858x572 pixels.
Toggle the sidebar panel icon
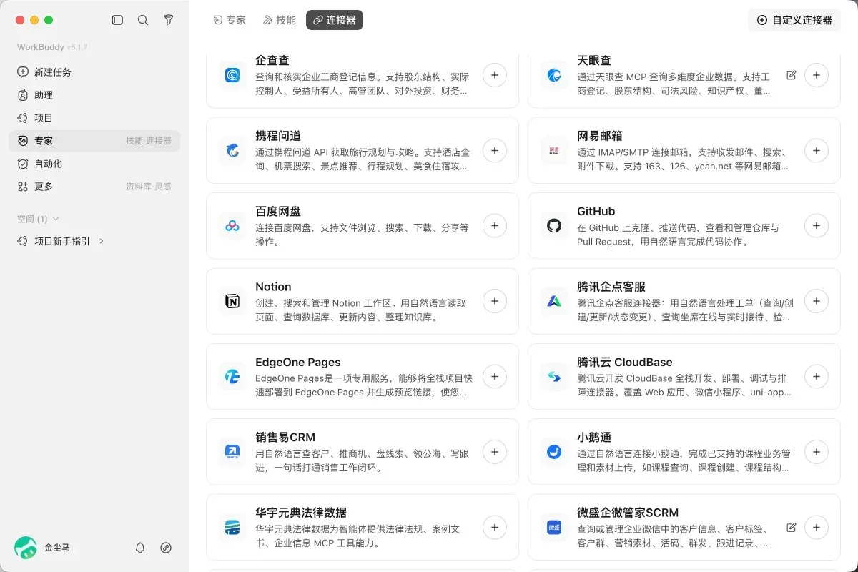pos(117,20)
